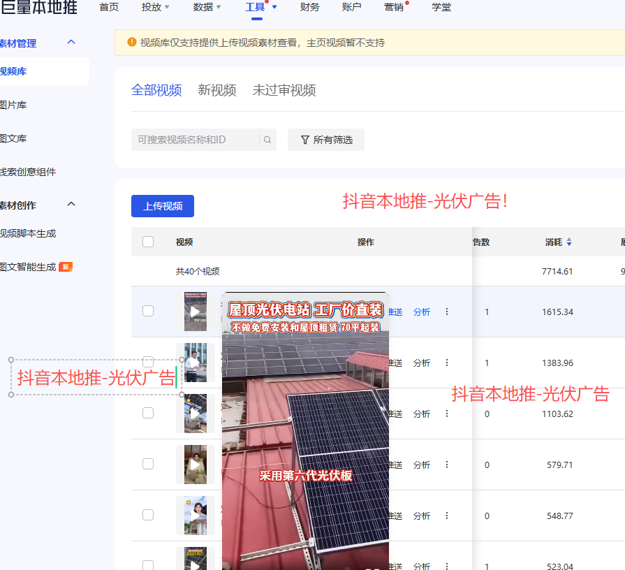The image size is (625, 570).
Task: Open the video thumbnail in 1103.62 row
Action: coord(196,414)
